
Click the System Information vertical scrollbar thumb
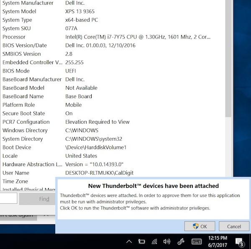coord(228,58)
